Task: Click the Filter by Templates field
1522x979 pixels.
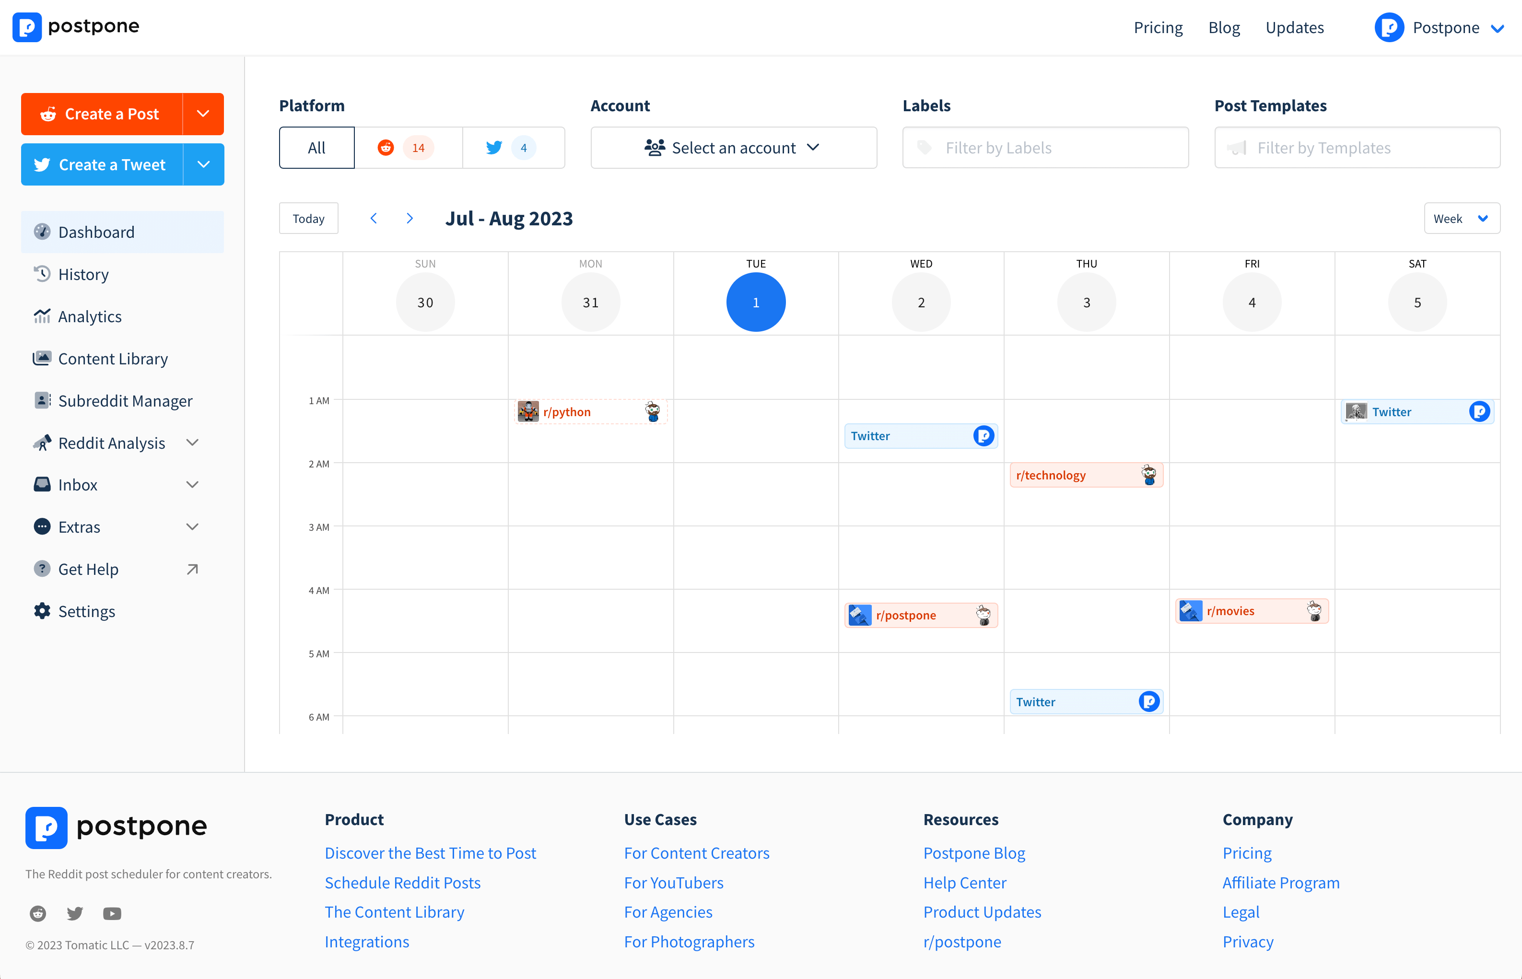Action: 1358,148
